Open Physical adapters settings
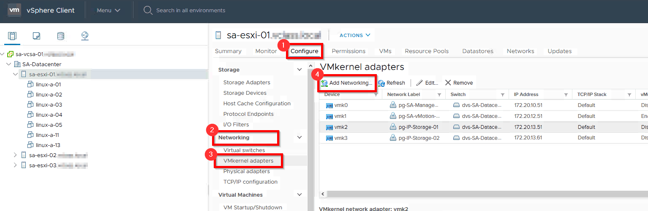This screenshot has width=648, height=211. (x=247, y=171)
